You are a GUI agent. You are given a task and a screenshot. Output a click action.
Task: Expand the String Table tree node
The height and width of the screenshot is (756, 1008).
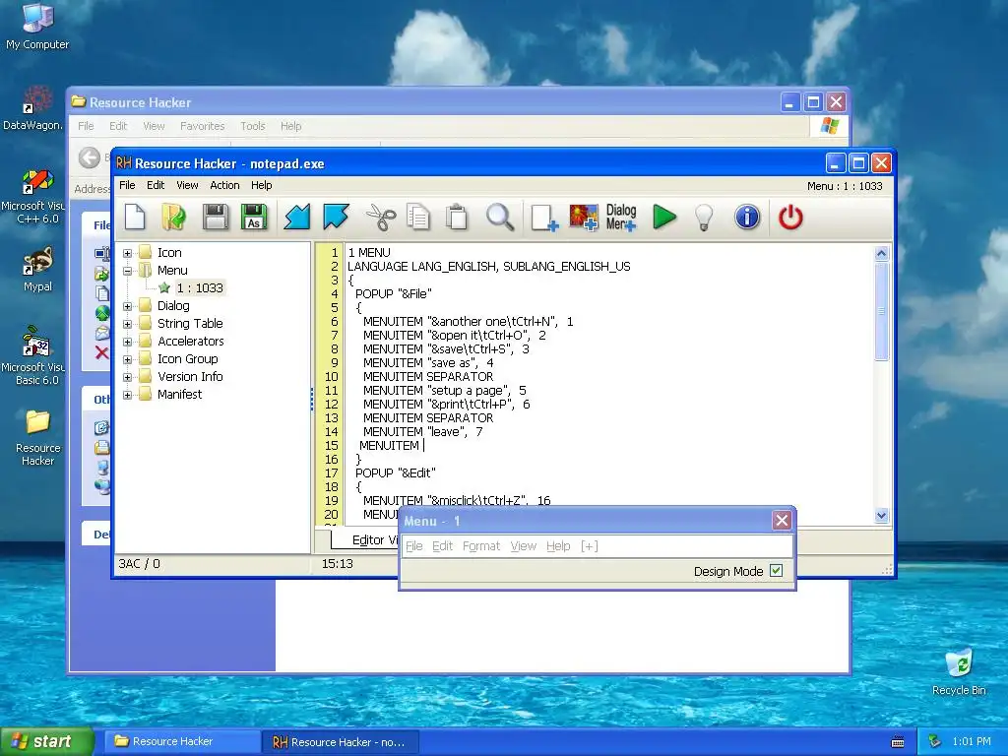coord(127,324)
